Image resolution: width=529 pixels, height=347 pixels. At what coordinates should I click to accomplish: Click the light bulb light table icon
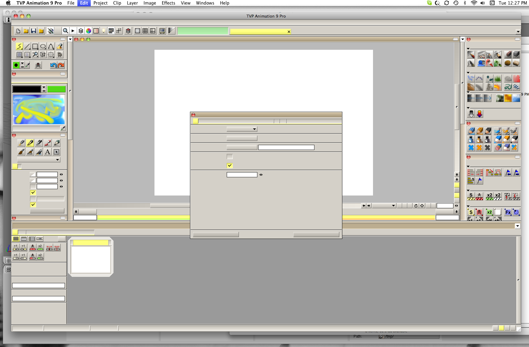(103, 31)
